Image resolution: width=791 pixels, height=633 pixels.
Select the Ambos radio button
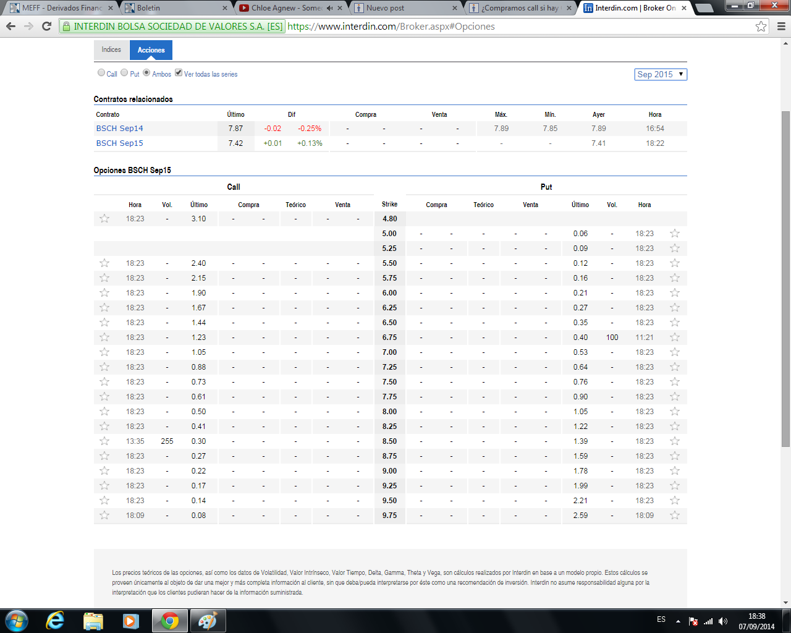pos(146,72)
